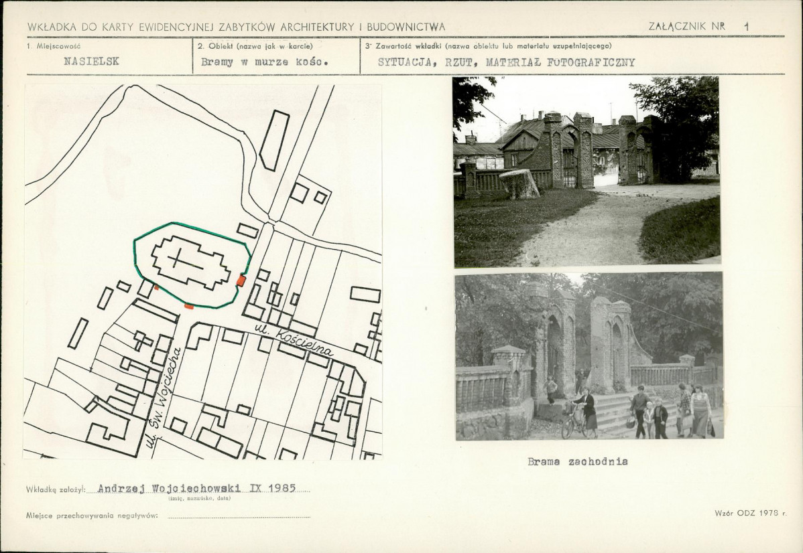Screen dimensions: 803x553
Task: Click the 'Wzór ODZ 1978 r.' footer text
Action: click(751, 513)
